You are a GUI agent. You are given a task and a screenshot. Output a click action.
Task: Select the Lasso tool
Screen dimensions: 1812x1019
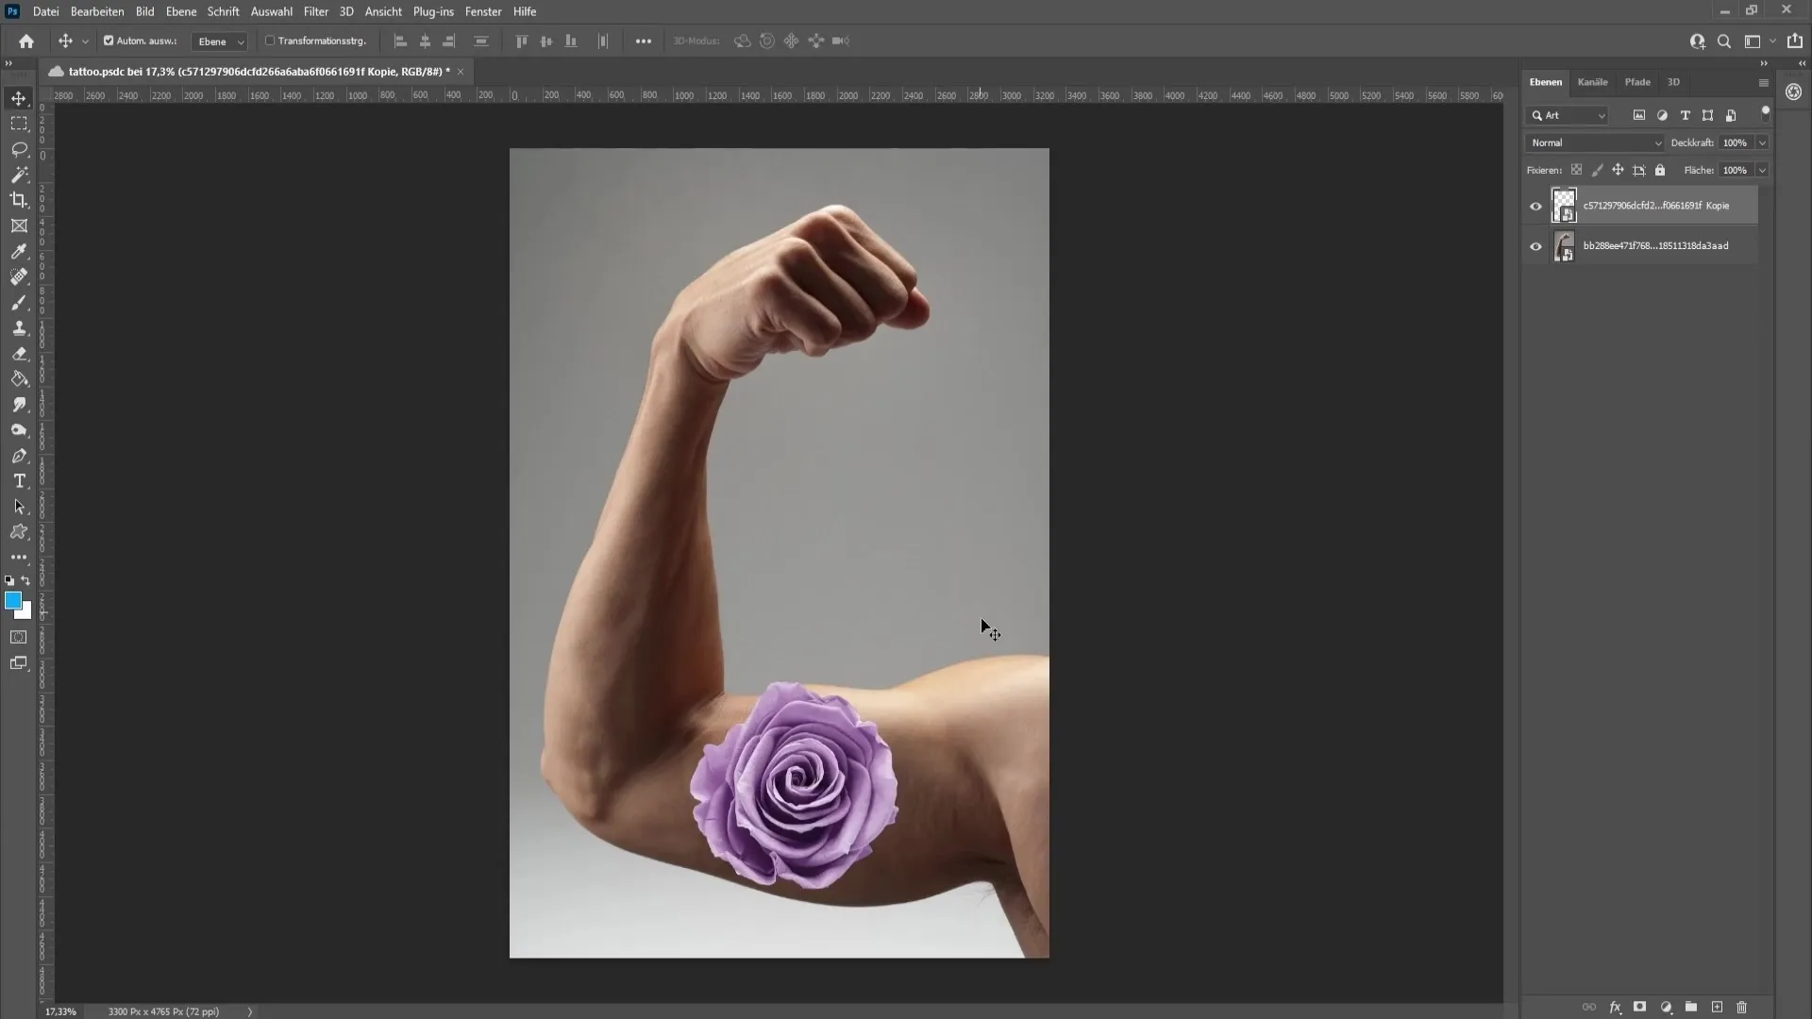(19, 149)
